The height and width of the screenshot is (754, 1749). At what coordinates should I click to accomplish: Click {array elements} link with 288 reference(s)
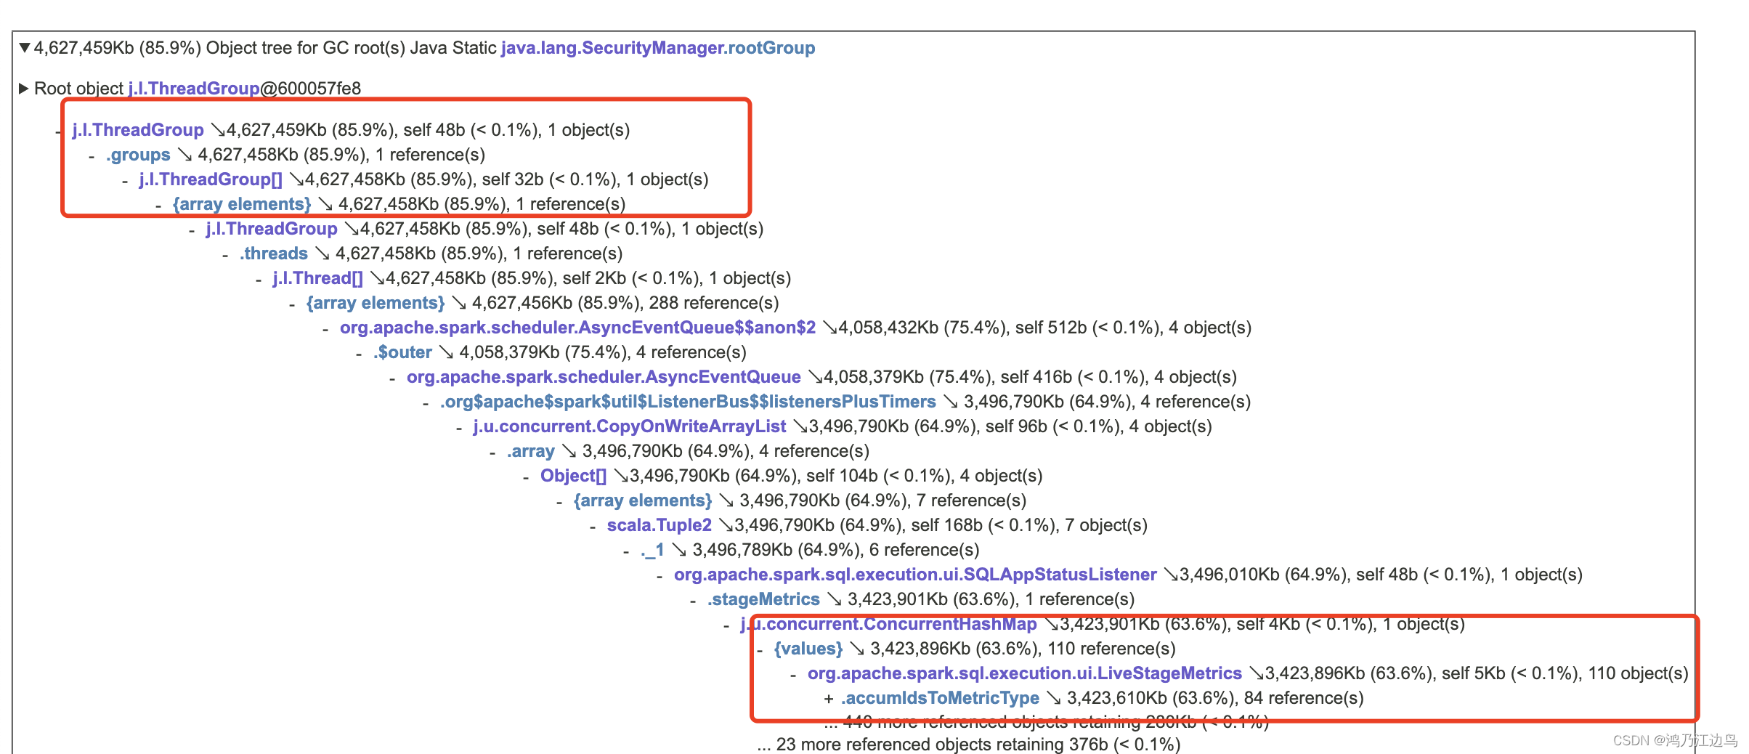[x=376, y=303]
